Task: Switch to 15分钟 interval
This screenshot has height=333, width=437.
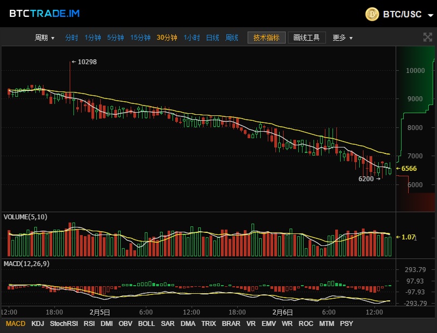Action: 140,38
